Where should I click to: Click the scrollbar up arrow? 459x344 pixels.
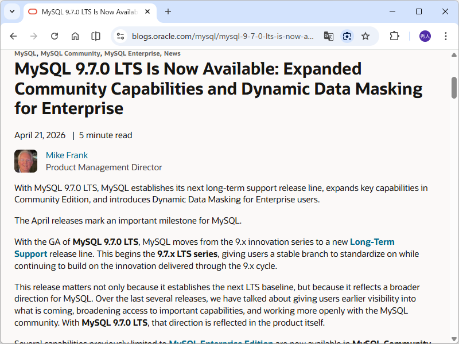(454, 54)
